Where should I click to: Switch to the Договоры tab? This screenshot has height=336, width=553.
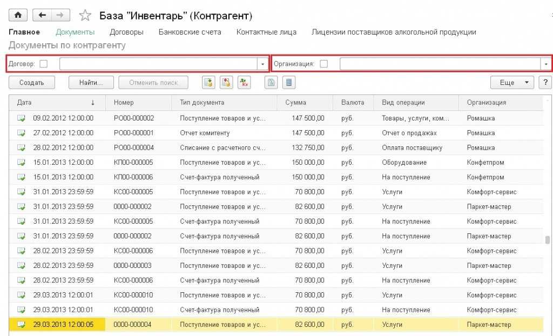click(x=126, y=32)
